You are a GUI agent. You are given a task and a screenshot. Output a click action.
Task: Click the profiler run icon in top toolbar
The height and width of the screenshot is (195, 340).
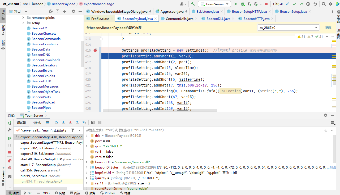256,4
